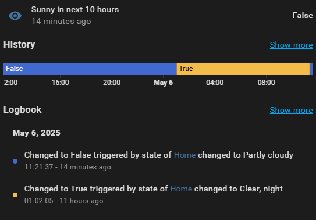Viewport: 316px width, 220px height.
Task: Click the yellow dot beside the Changed to True entry
Action: coord(15,195)
